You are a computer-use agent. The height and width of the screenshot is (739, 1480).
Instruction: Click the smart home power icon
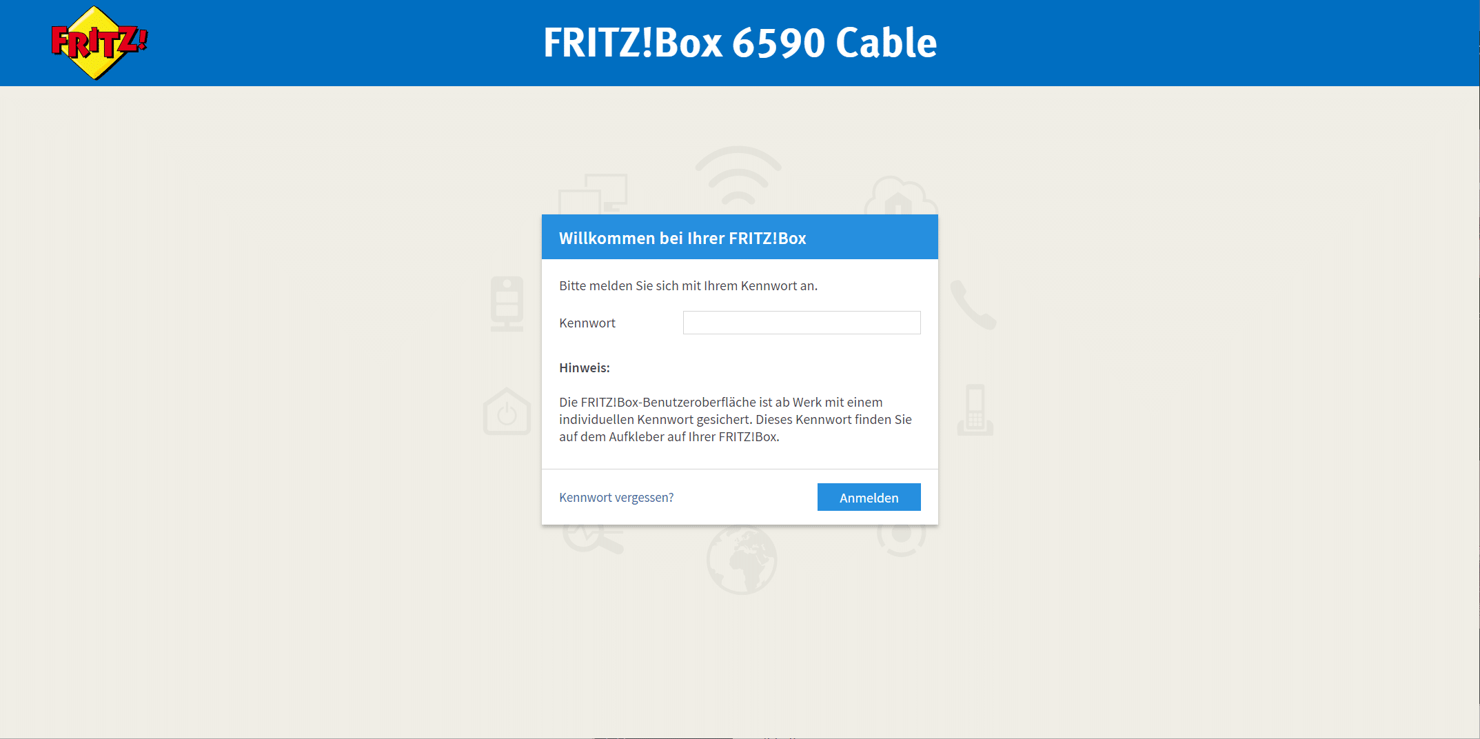tap(507, 412)
